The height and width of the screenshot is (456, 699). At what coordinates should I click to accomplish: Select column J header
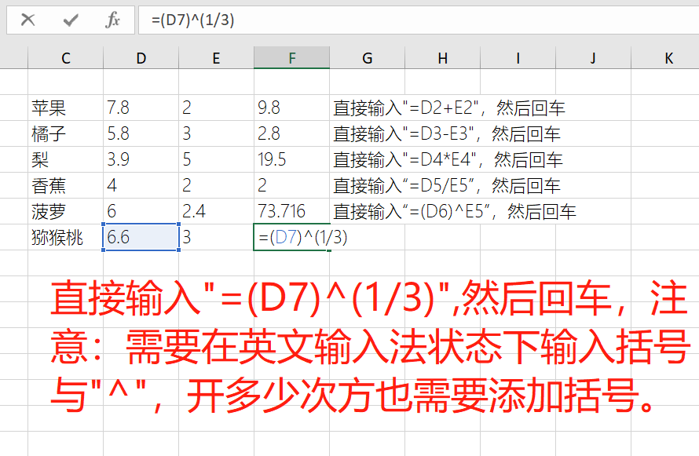click(593, 58)
